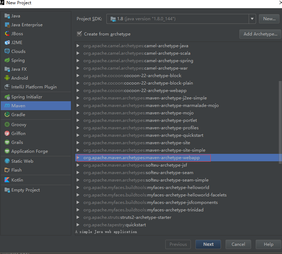The height and width of the screenshot is (254, 282).
Task: Click the archetype list vertical scrollbar
Action: pos(280,123)
